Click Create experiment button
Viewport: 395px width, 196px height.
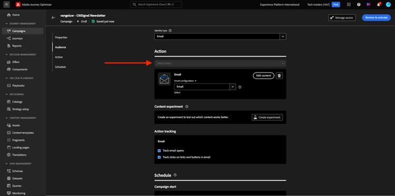267,117
